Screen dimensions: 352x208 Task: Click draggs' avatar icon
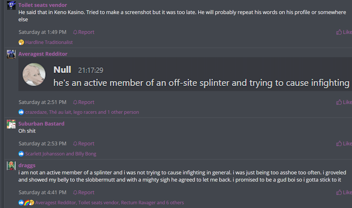(x=11, y=166)
